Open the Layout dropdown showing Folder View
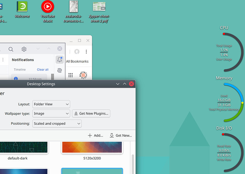The height and width of the screenshot is (174, 245). point(51,104)
